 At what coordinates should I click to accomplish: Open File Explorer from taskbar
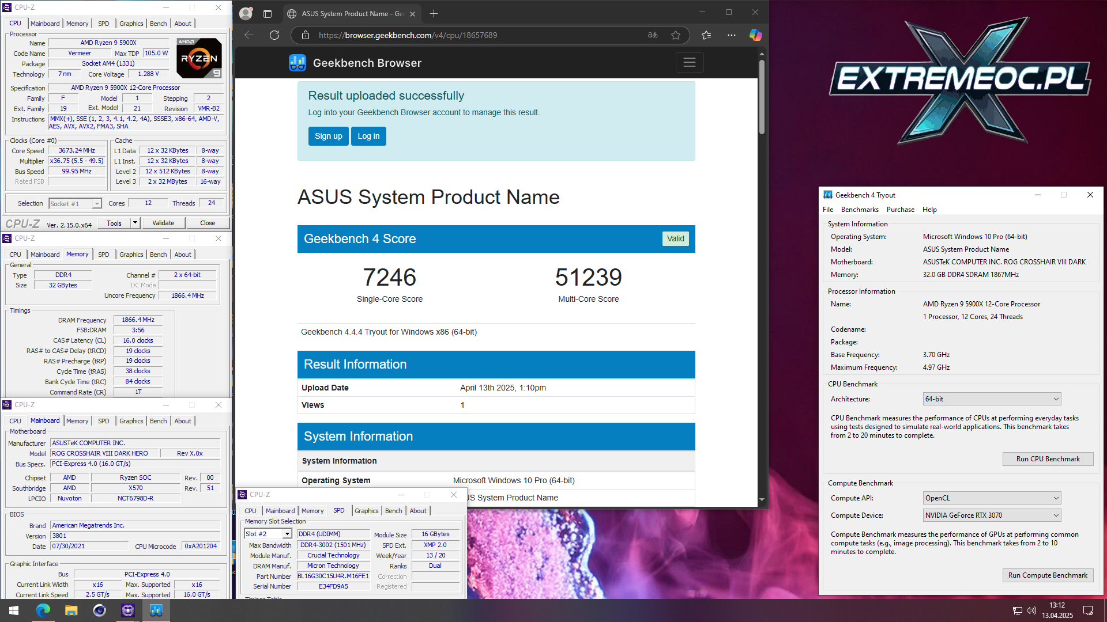coord(71,610)
